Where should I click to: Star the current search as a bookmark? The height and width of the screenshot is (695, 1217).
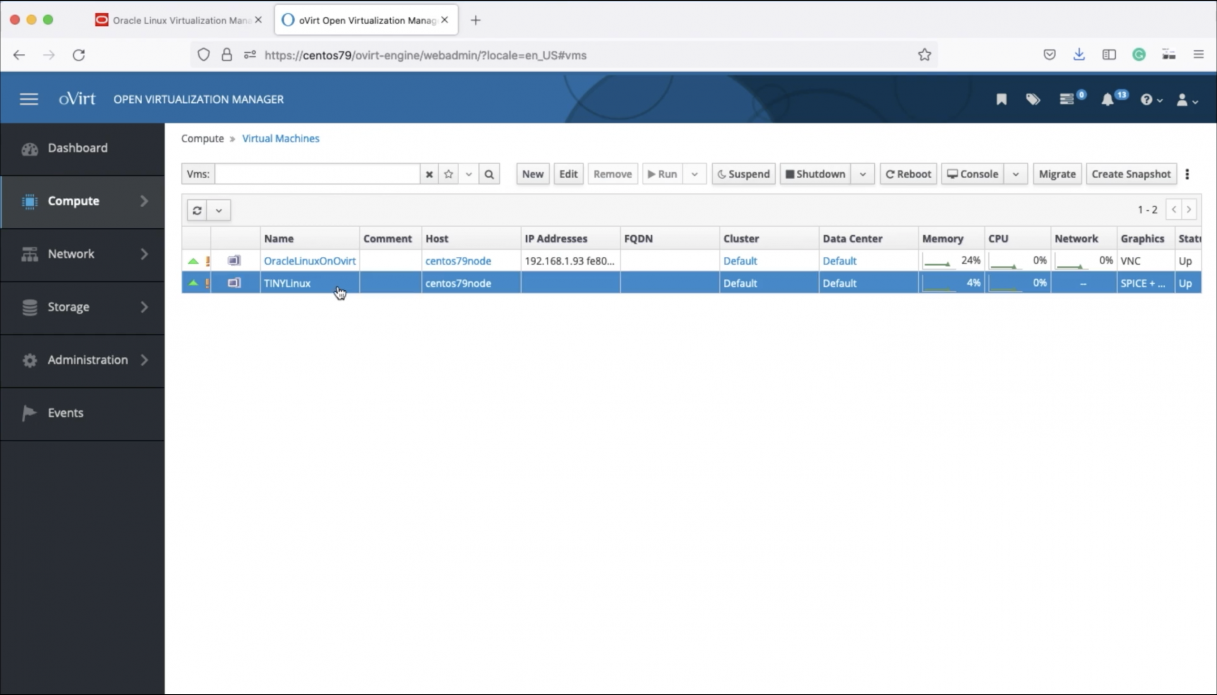click(448, 174)
